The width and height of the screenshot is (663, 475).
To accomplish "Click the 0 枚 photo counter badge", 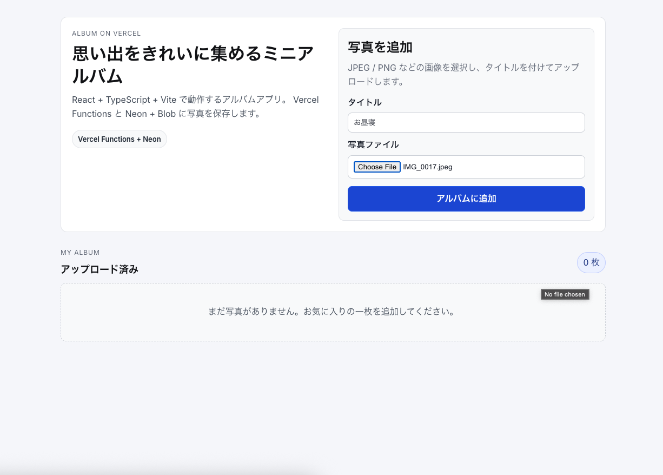I will pos(591,262).
